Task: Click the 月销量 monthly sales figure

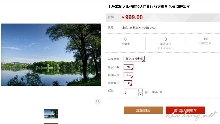Action: coord(125,39)
